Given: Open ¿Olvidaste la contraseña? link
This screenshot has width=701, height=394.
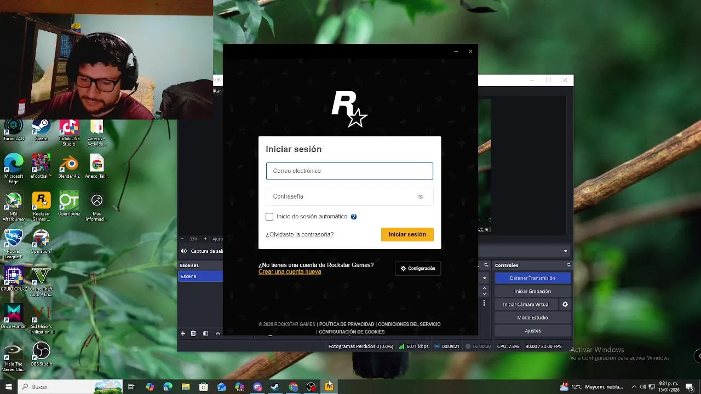Looking at the screenshot, I should point(300,234).
